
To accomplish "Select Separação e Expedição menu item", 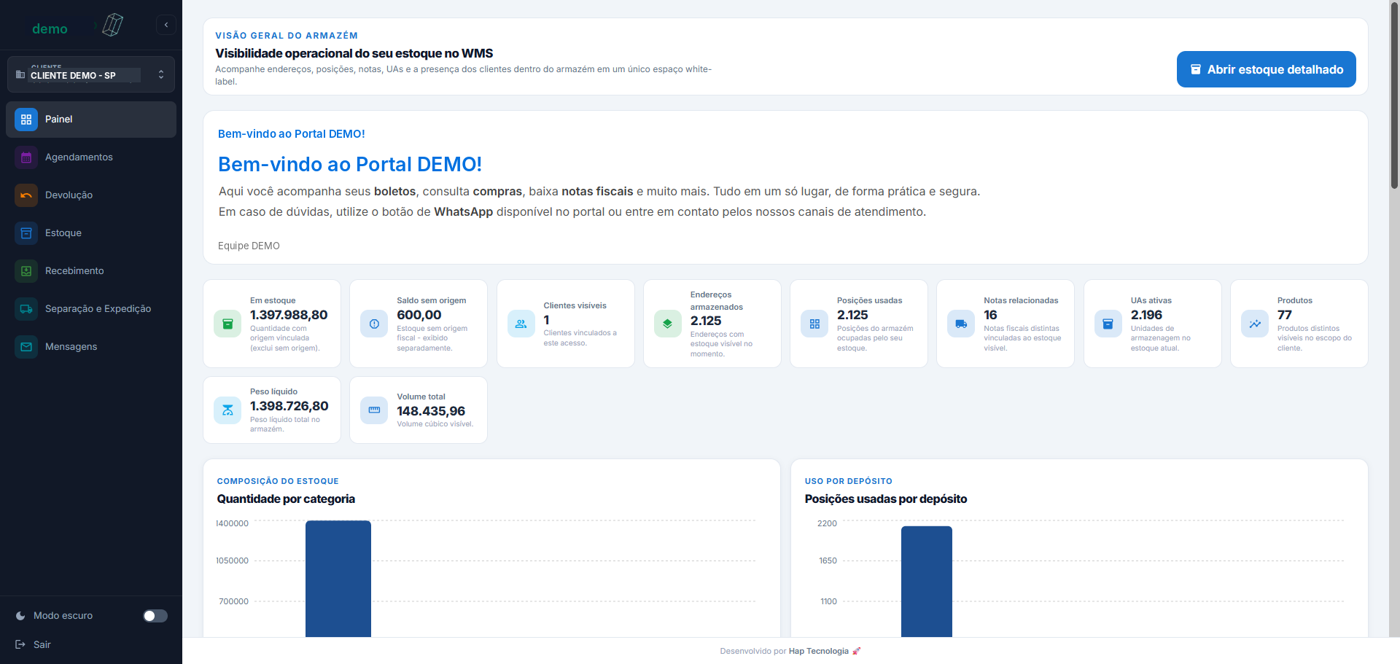I will (91, 309).
